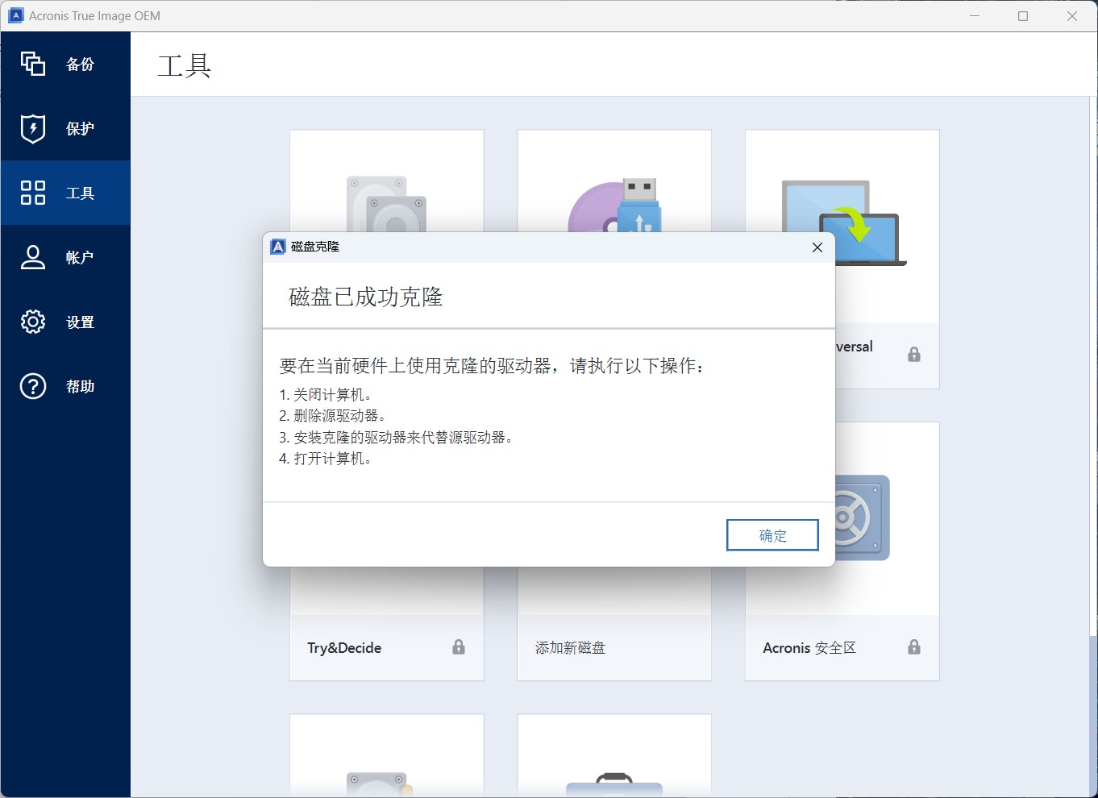Image resolution: width=1098 pixels, height=798 pixels.
Task: Open the 帐户 person icon
Action: point(33,257)
